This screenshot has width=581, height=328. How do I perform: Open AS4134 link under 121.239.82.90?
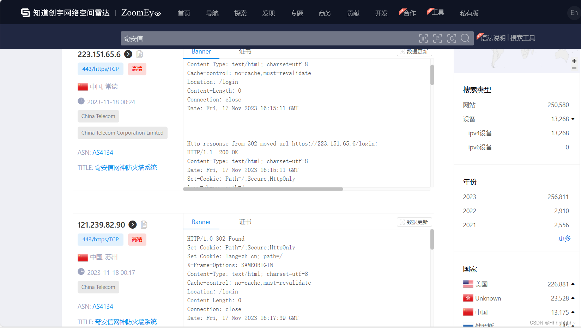(x=103, y=307)
